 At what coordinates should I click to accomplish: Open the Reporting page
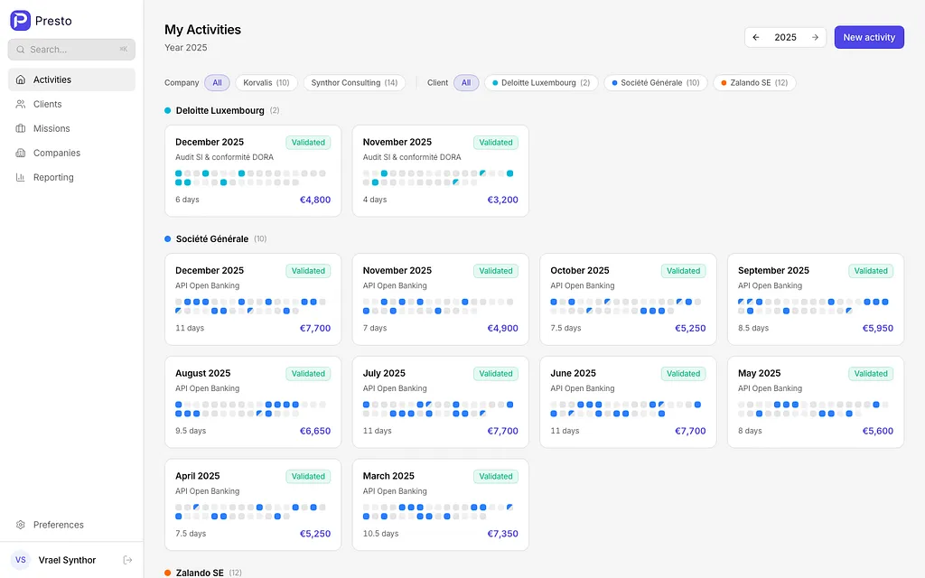point(71,177)
